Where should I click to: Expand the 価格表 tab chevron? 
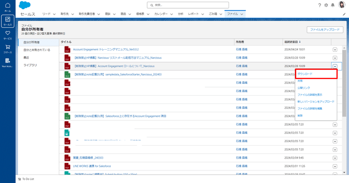tap(148, 14)
